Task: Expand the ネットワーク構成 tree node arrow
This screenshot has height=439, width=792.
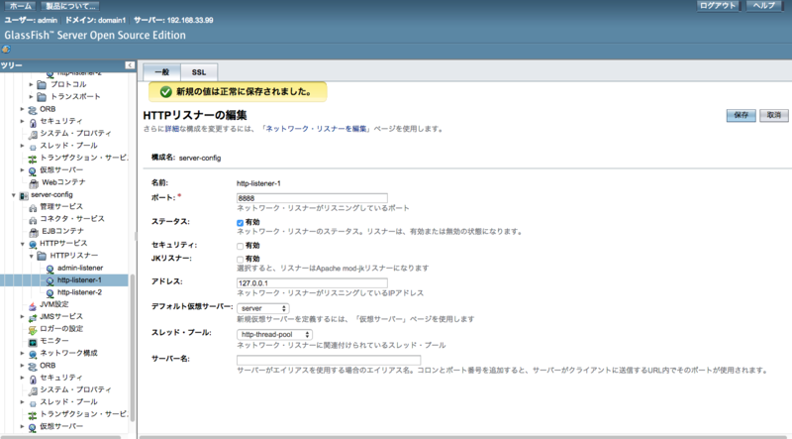Action: point(22,353)
